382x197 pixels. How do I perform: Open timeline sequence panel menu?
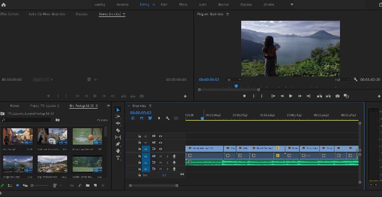click(x=150, y=106)
